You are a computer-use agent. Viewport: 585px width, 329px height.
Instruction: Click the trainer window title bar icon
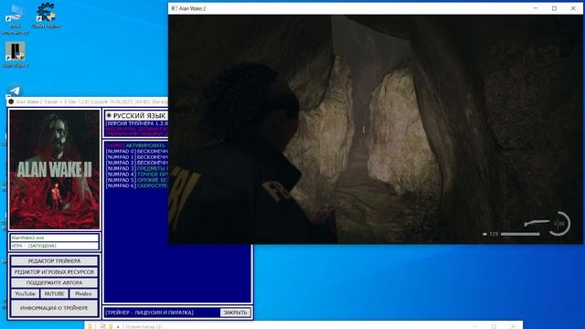click(11, 101)
